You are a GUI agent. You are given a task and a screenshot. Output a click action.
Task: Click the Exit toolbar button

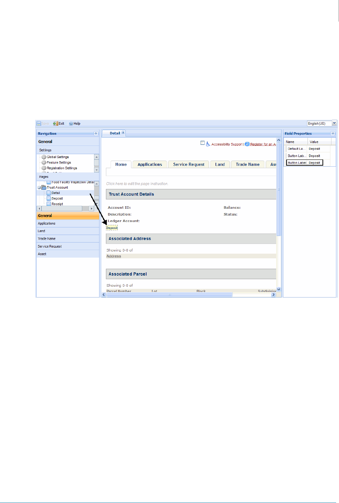coord(59,124)
